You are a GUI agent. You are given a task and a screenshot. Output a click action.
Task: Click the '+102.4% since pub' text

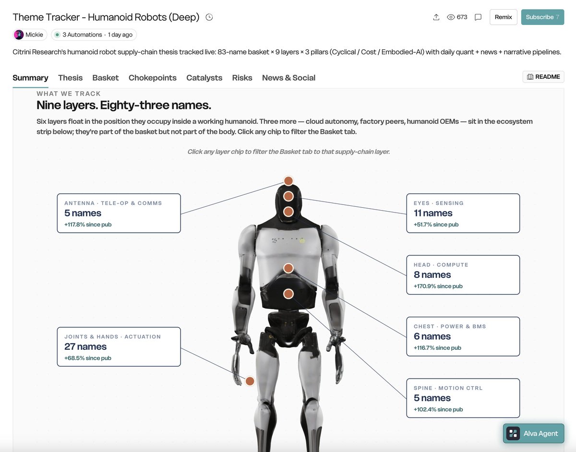tap(438, 410)
